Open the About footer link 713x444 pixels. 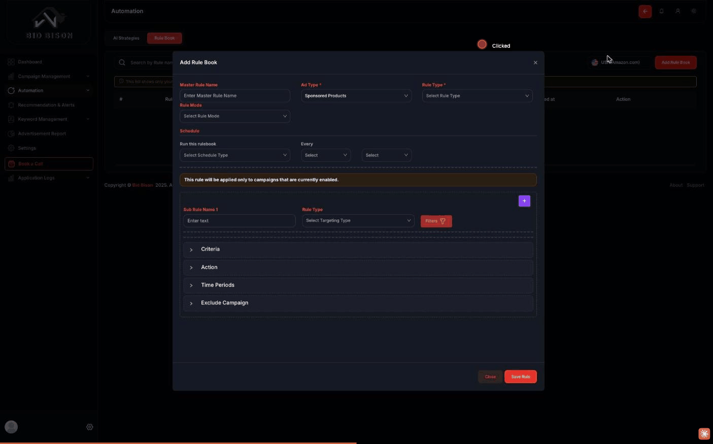point(676,185)
